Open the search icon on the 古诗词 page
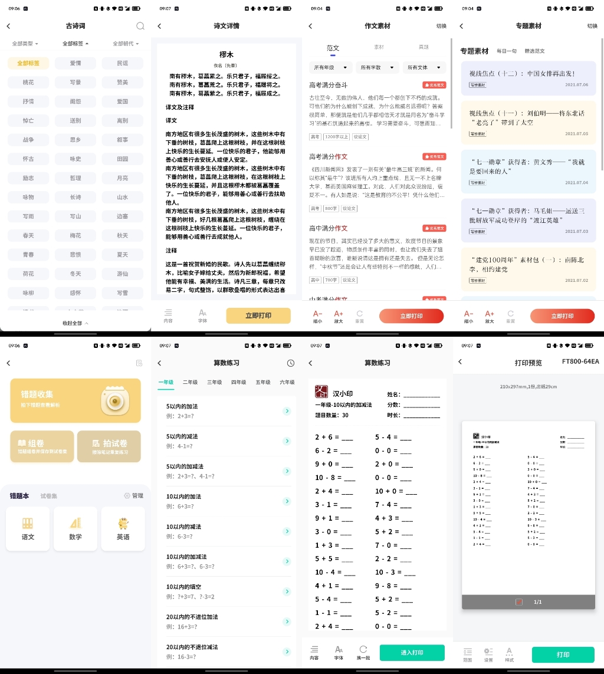 pos(140,26)
